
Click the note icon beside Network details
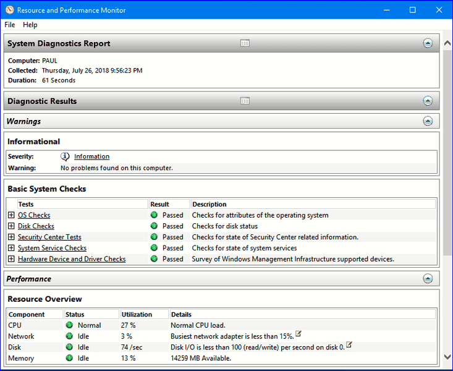[x=298, y=334]
